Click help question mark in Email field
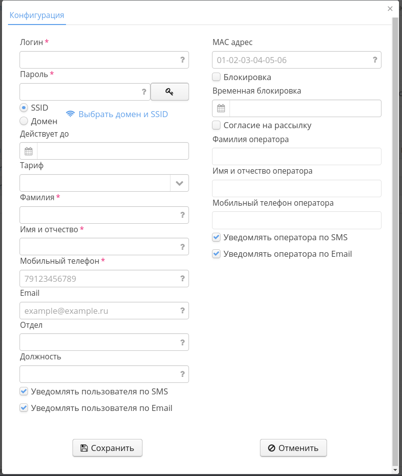This screenshot has width=402, height=476. click(182, 311)
